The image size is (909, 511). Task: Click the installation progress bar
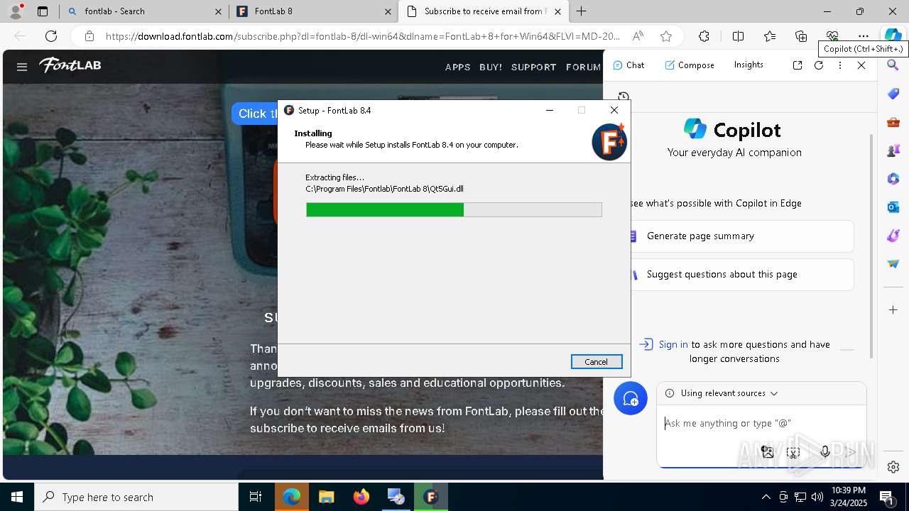tap(454, 209)
